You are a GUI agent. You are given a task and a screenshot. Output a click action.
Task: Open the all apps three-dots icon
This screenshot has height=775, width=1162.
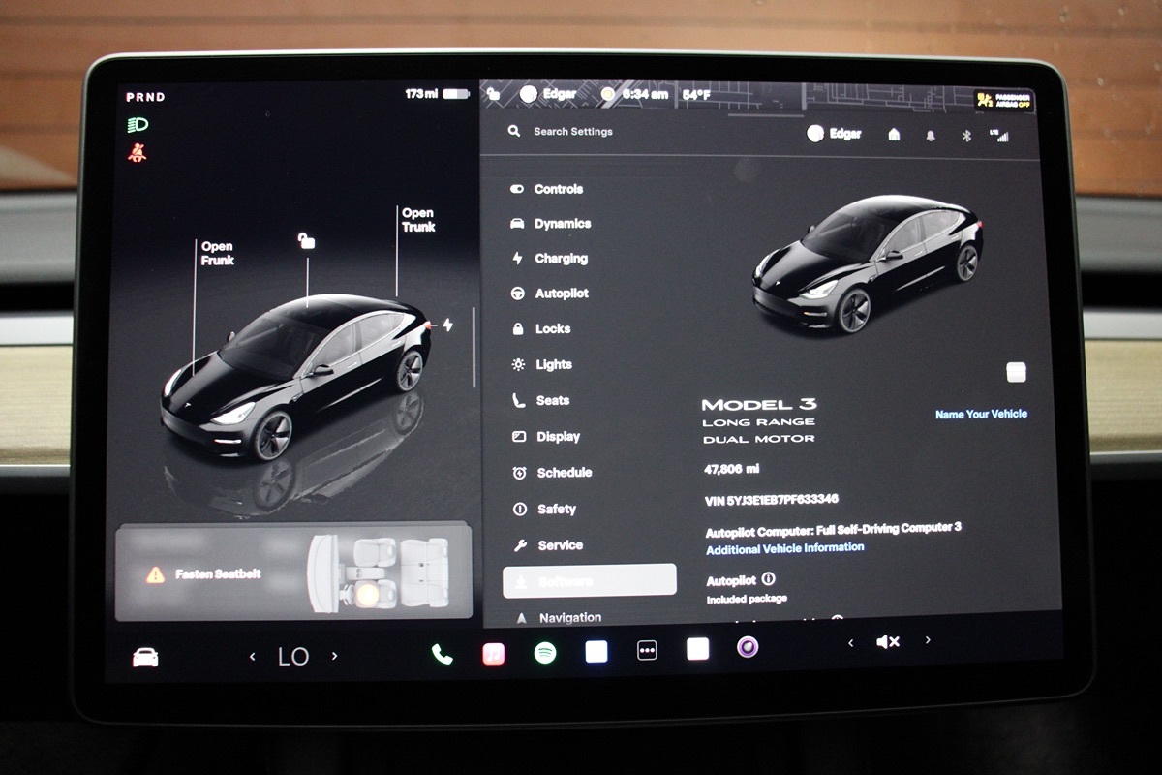click(x=647, y=651)
